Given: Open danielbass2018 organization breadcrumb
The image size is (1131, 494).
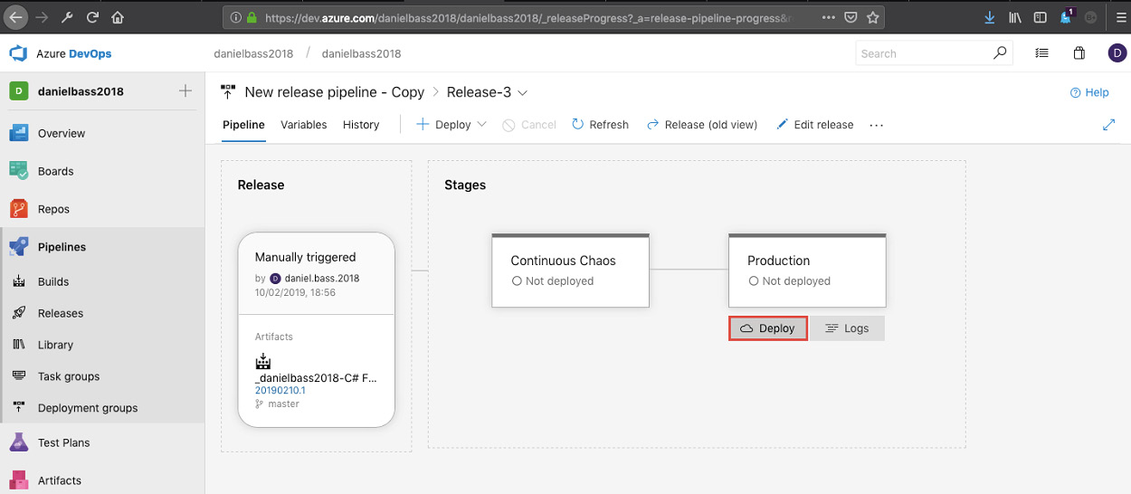Looking at the screenshot, I should click(x=253, y=53).
